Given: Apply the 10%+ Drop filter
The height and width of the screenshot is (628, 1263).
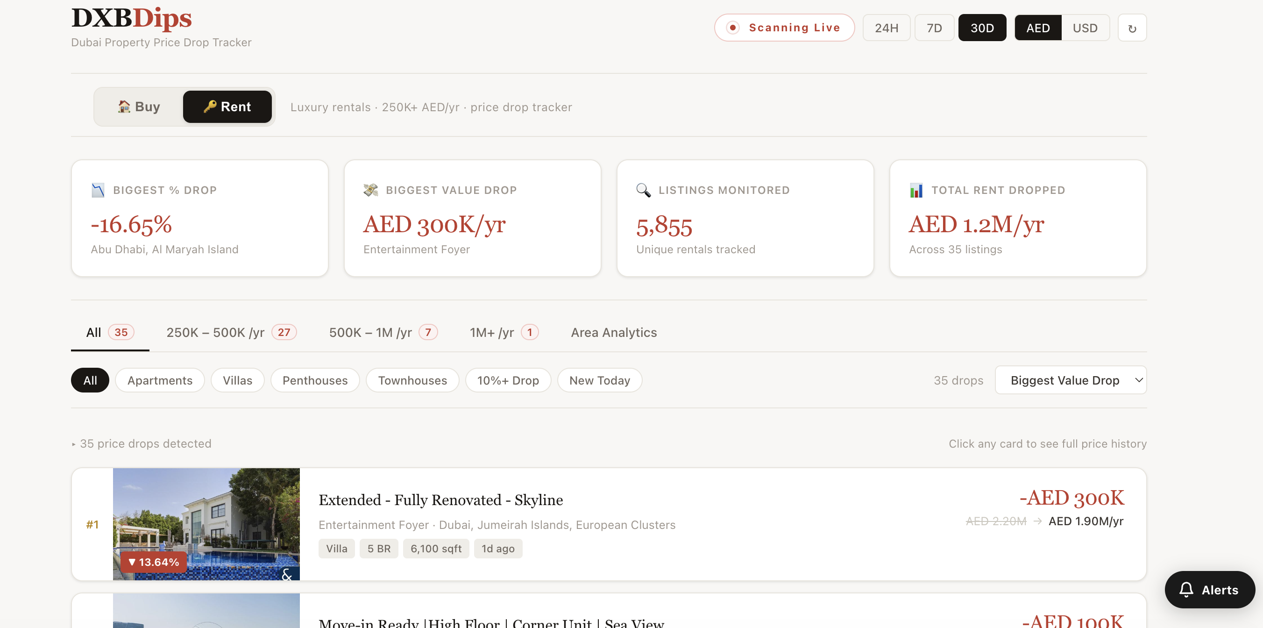Looking at the screenshot, I should click(508, 380).
